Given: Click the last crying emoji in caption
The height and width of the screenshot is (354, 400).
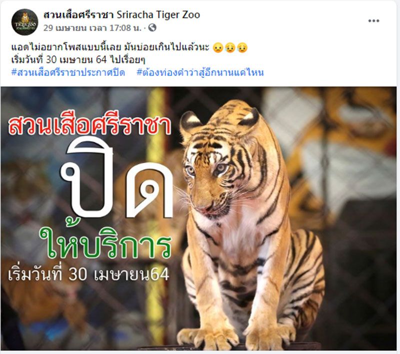Looking at the screenshot, I should click(x=242, y=47).
